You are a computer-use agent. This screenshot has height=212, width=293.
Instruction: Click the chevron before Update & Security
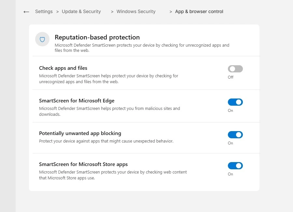58,12
